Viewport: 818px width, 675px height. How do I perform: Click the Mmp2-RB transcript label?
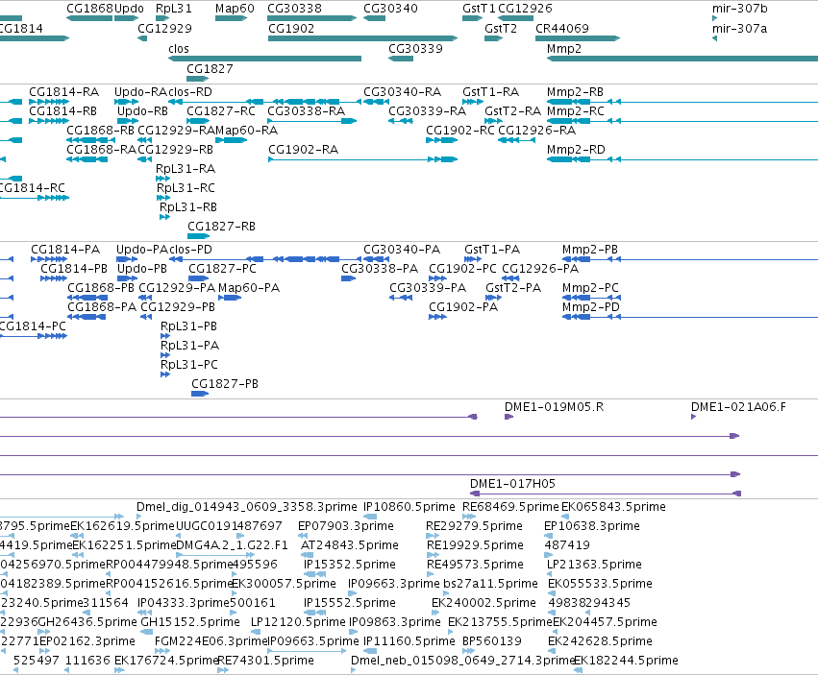pyautogui.click(x=575, y=92)
